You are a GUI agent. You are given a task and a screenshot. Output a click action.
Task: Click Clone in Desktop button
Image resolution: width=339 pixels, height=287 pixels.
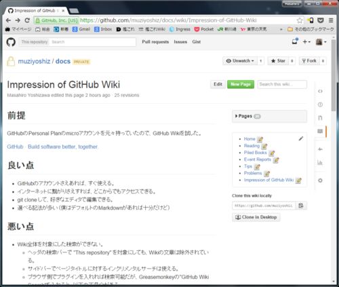[256, 217]
